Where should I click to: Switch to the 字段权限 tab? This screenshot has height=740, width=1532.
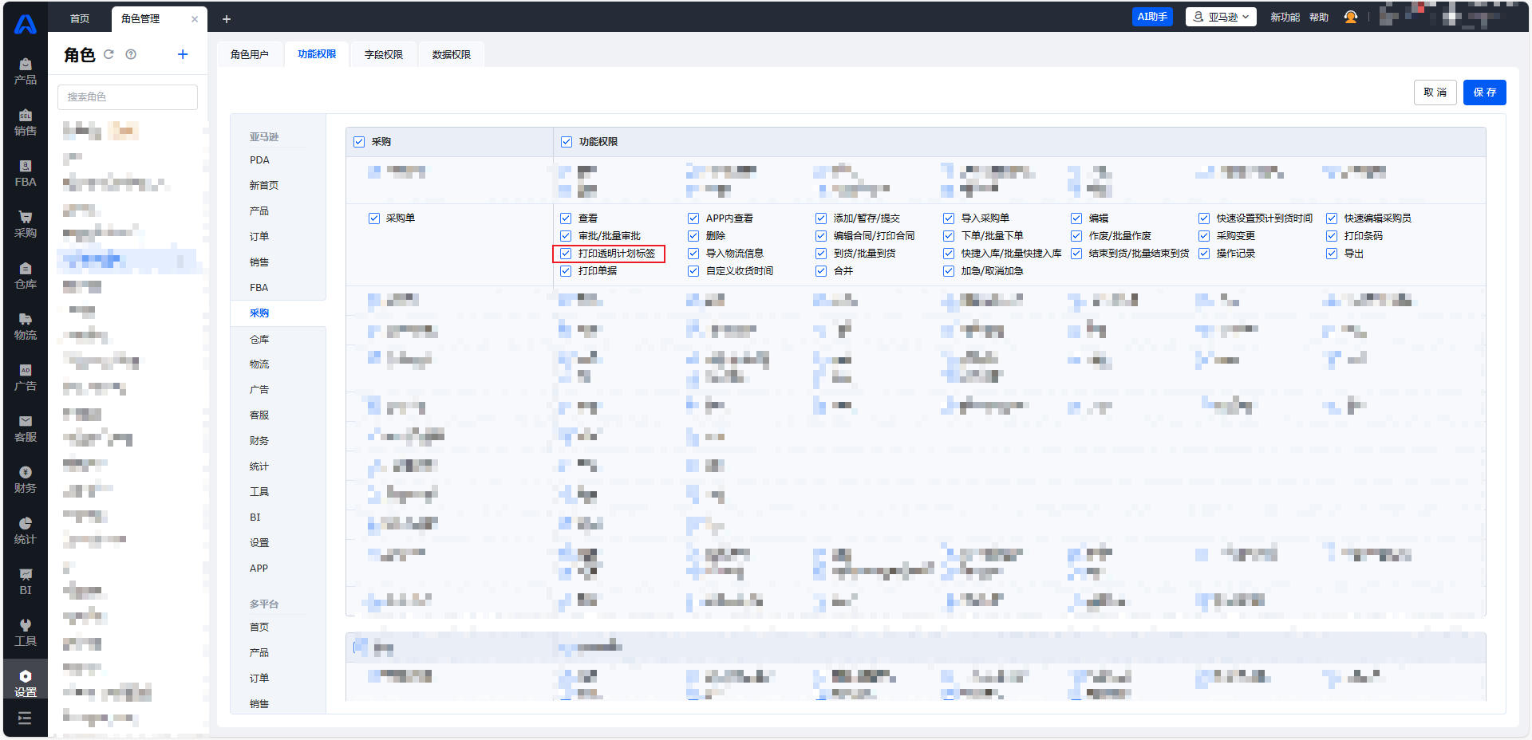pyautogui.click(x=384, y=54)
